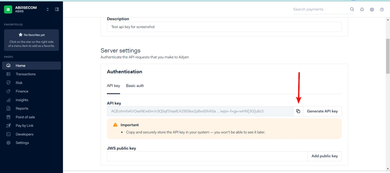
Task: Click the Add public key button
Action: (x=324, y=156)
